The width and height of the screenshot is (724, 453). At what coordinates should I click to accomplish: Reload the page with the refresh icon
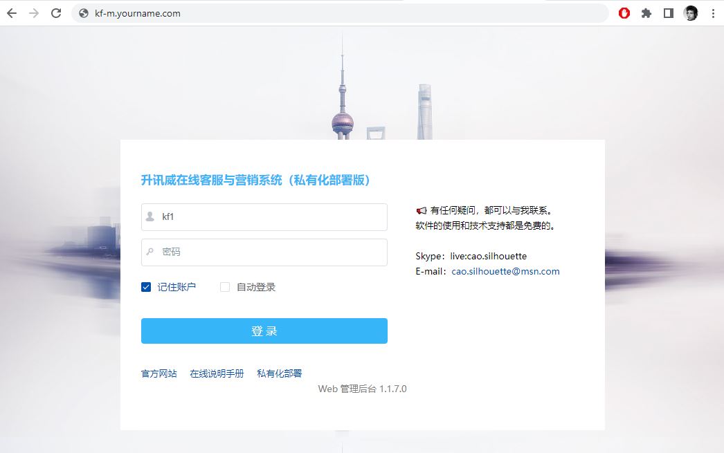point(56,13)
